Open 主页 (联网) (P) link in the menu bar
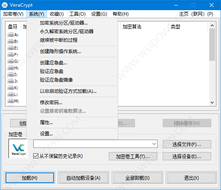This screenshot has height=190, width=221. tap(196, 14)
